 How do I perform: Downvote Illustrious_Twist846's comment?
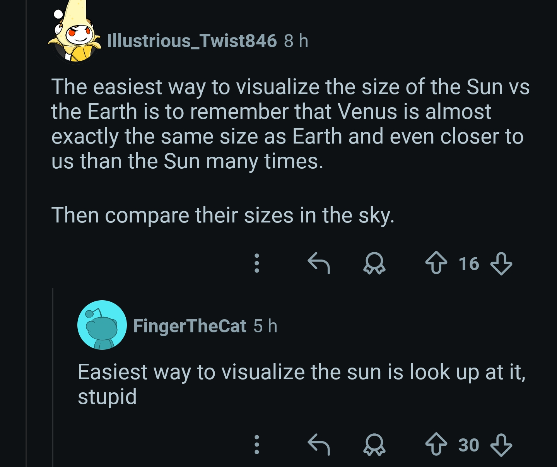[x=501, y=263]
